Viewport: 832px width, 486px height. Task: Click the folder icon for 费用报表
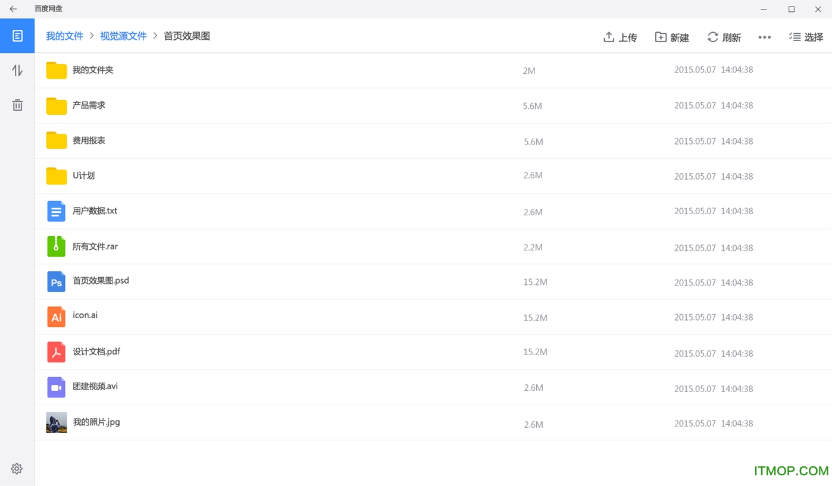(x=57, y=140)
